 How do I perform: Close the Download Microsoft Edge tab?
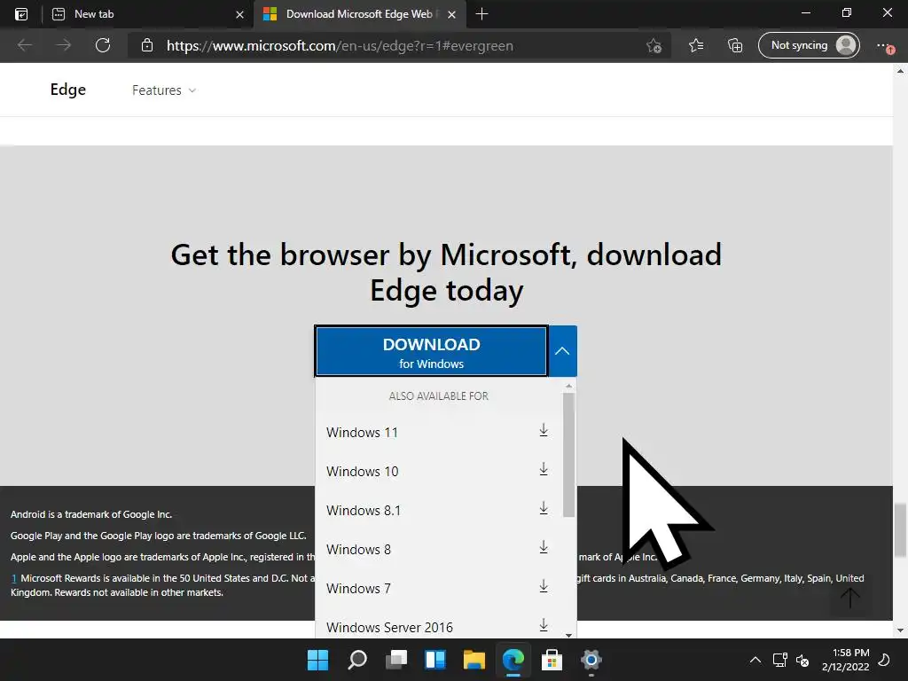point(451,14)
